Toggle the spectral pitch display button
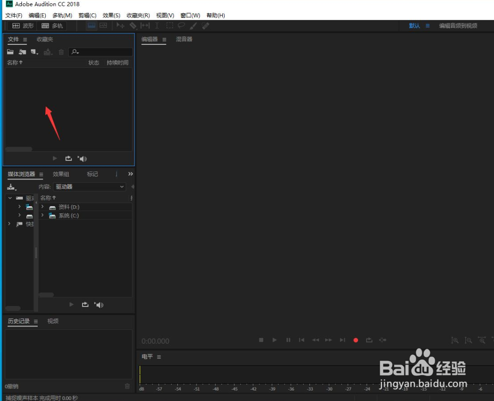The width and height of the screenshot is (494, 401). [103, 26]
